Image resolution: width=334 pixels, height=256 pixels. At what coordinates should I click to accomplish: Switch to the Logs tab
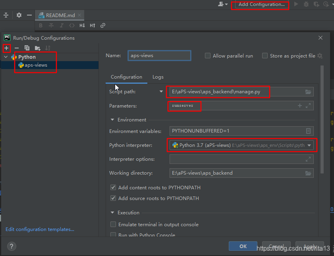[x=158, y=77]
